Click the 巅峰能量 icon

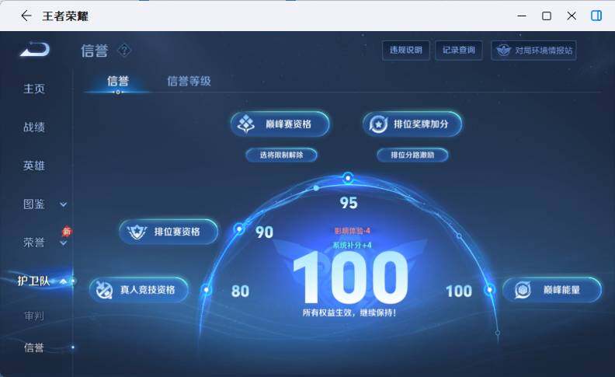coord(523,290)
